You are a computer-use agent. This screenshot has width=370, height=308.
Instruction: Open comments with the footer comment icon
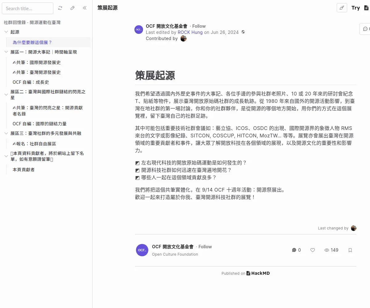click(x=294, y=250)
